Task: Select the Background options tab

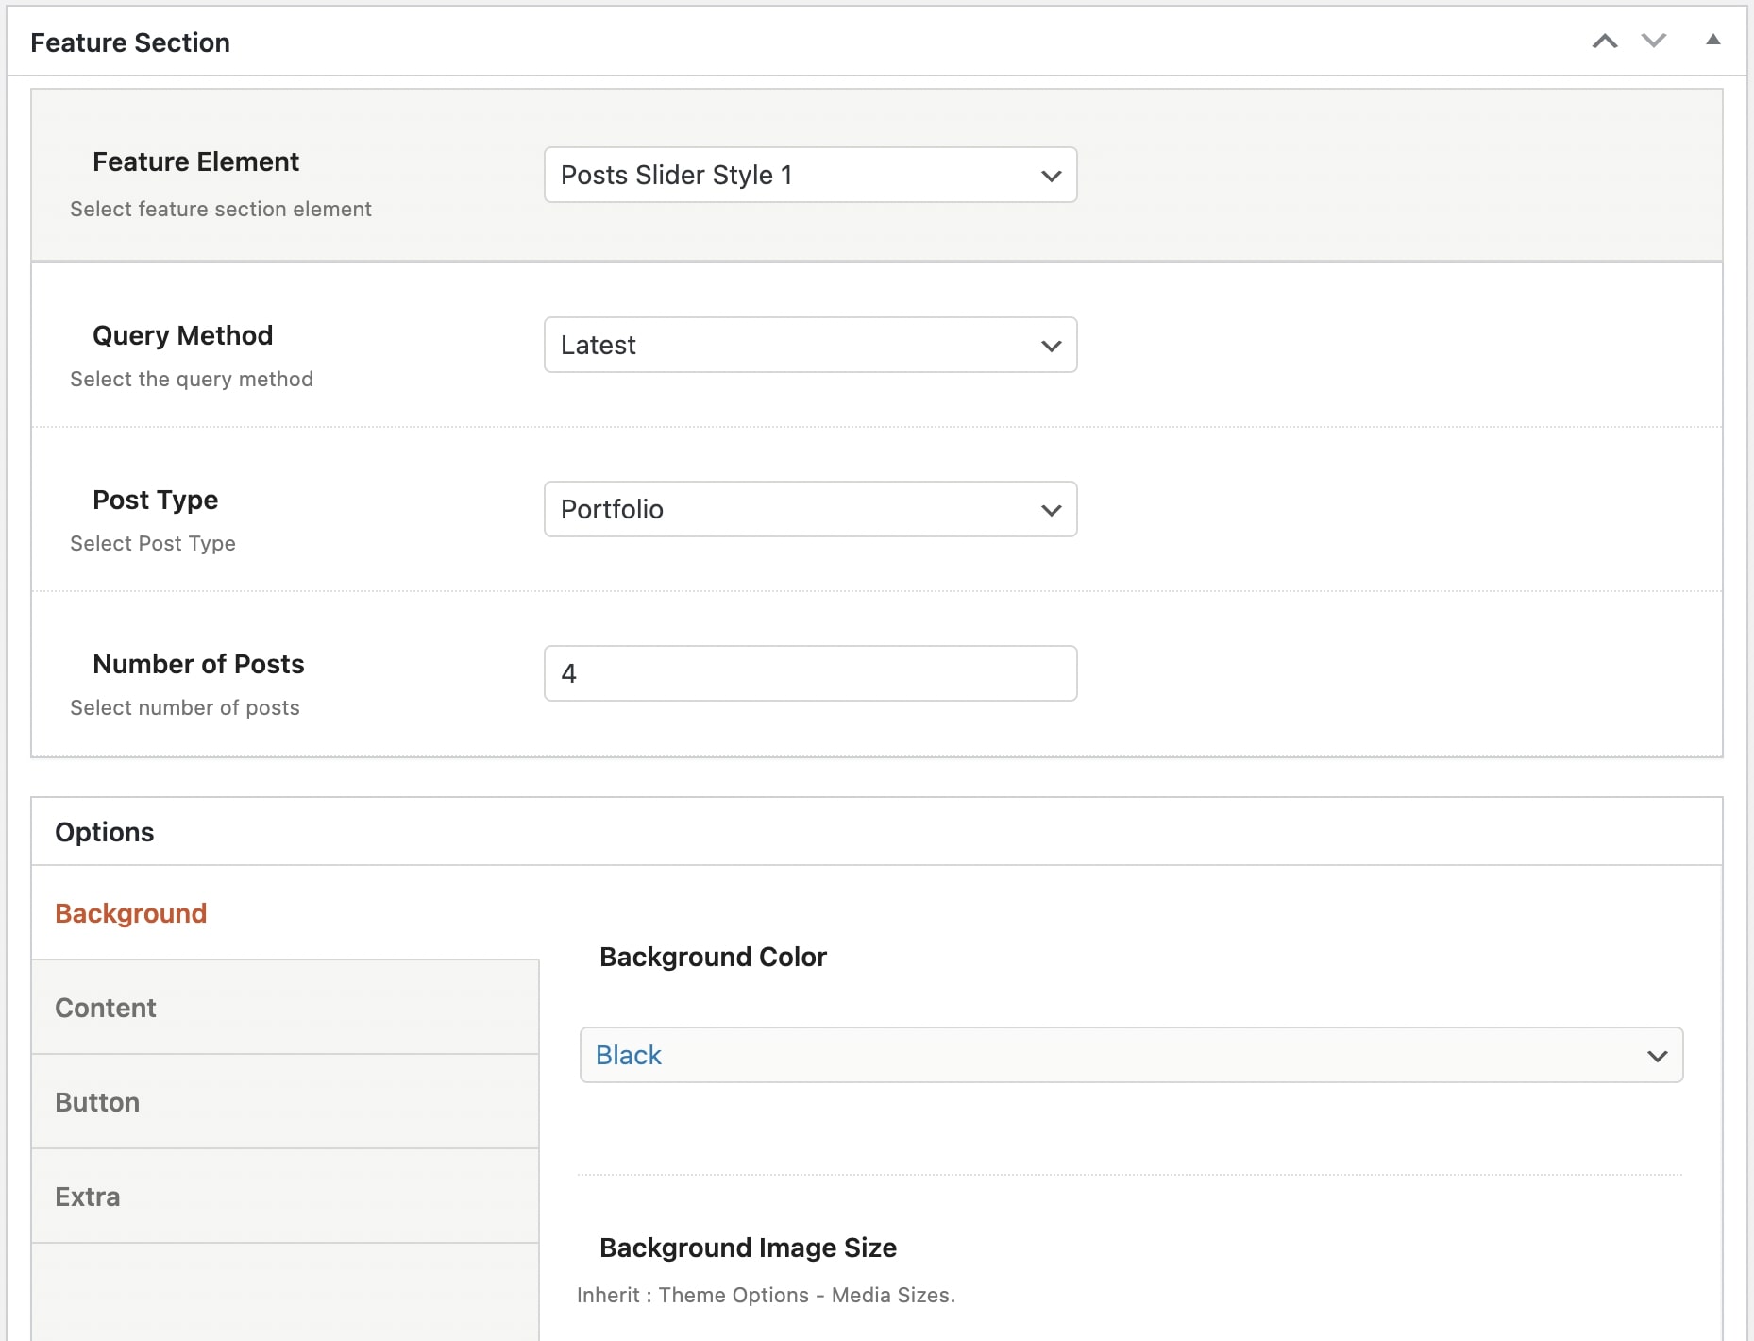Action: 130,913
